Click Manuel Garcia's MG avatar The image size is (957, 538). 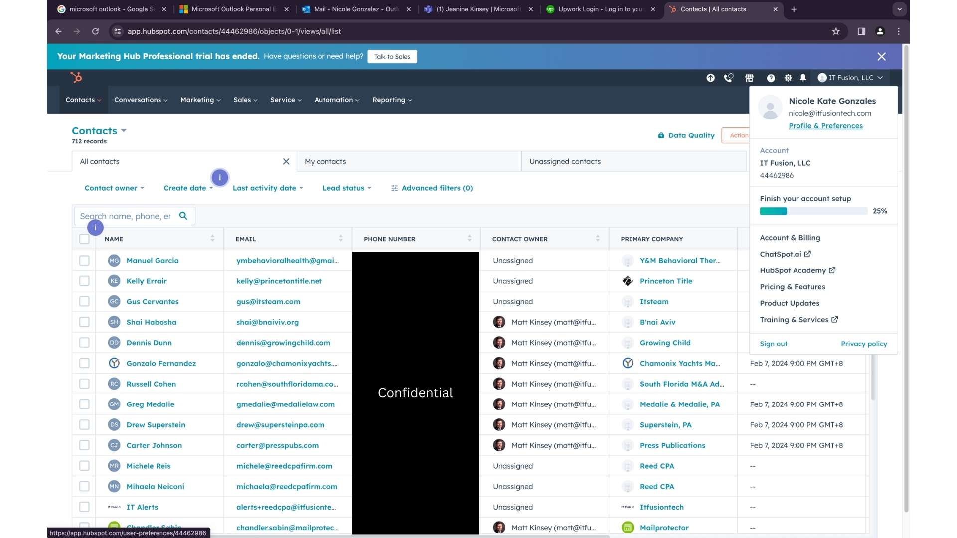[114, 260]
